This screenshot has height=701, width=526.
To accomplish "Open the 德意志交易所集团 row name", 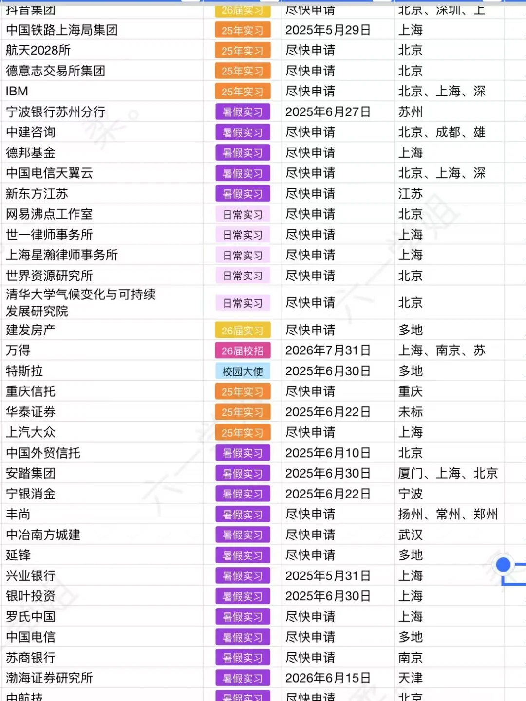I will (x=102, y=71).
